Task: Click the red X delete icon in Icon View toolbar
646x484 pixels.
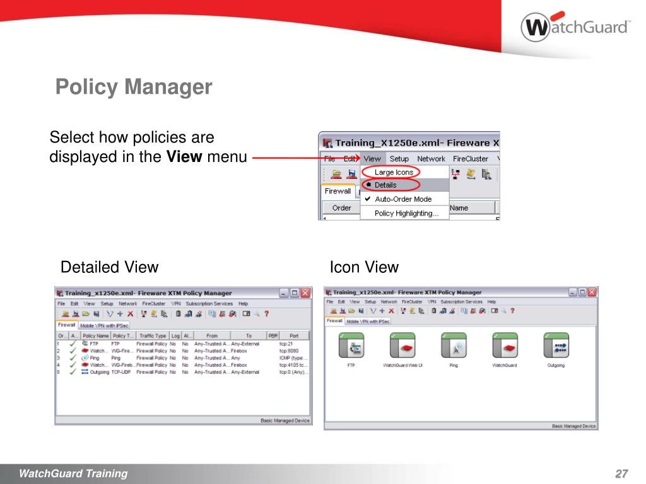Action: click(x=391, y=311)
